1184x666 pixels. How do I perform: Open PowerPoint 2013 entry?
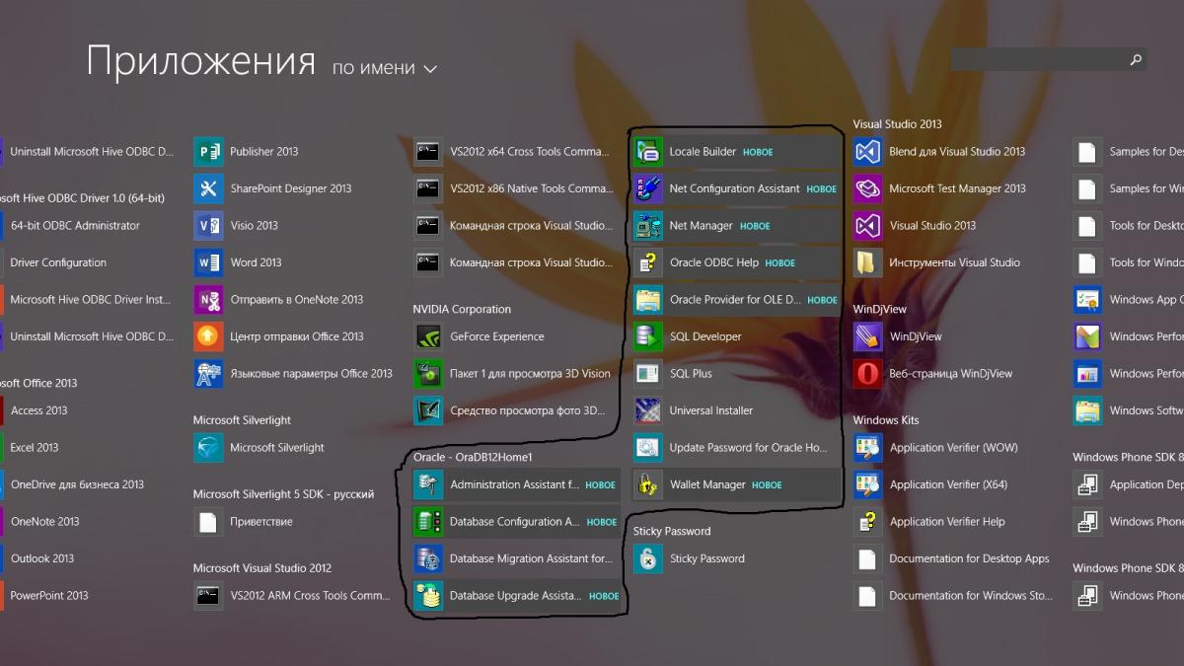pyautogui.click(x=49, y=596)
